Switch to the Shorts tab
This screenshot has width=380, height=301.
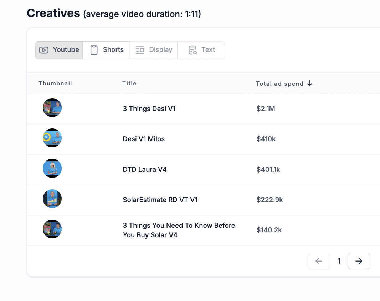[106, 50]
